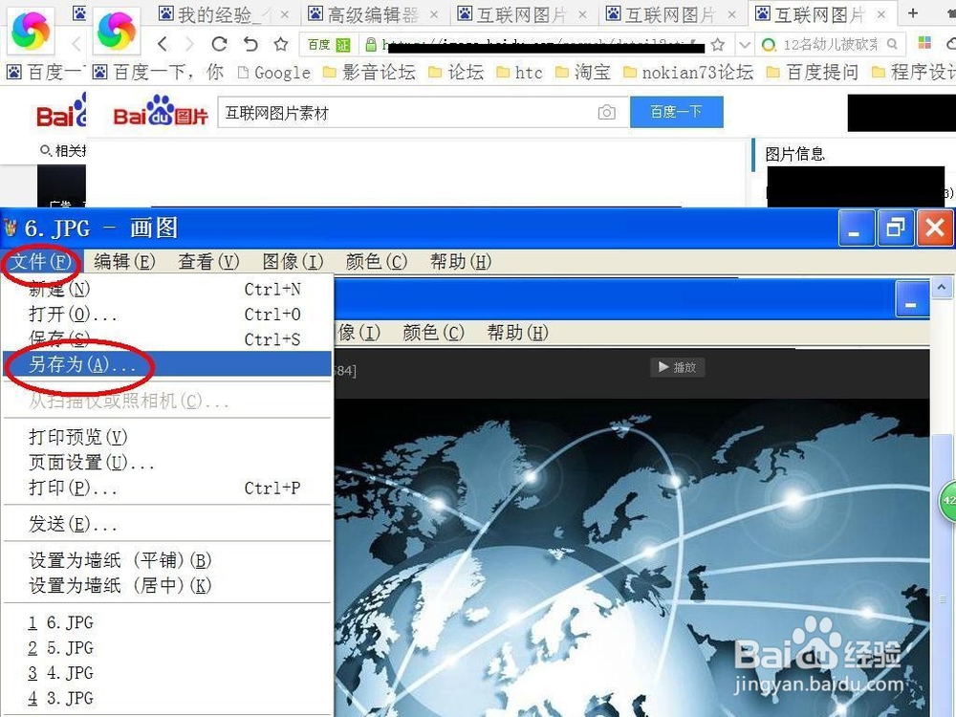This screenshot has width=956, height=717.
Task: Choose 另存为(A)... from the file menu
Action: tap(167, 364)
